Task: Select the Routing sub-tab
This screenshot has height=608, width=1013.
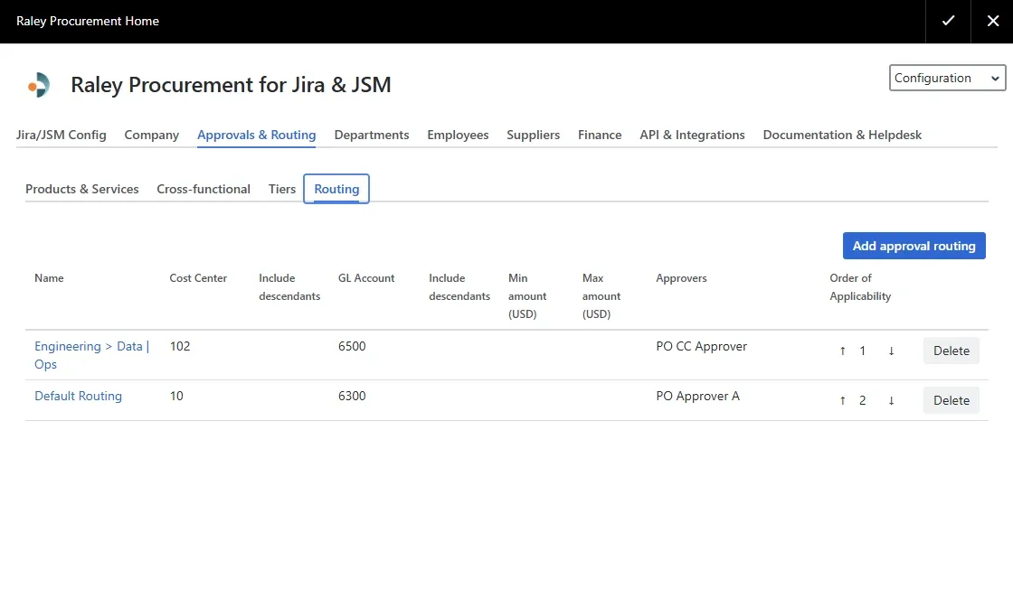Action: tap(336, 189)
